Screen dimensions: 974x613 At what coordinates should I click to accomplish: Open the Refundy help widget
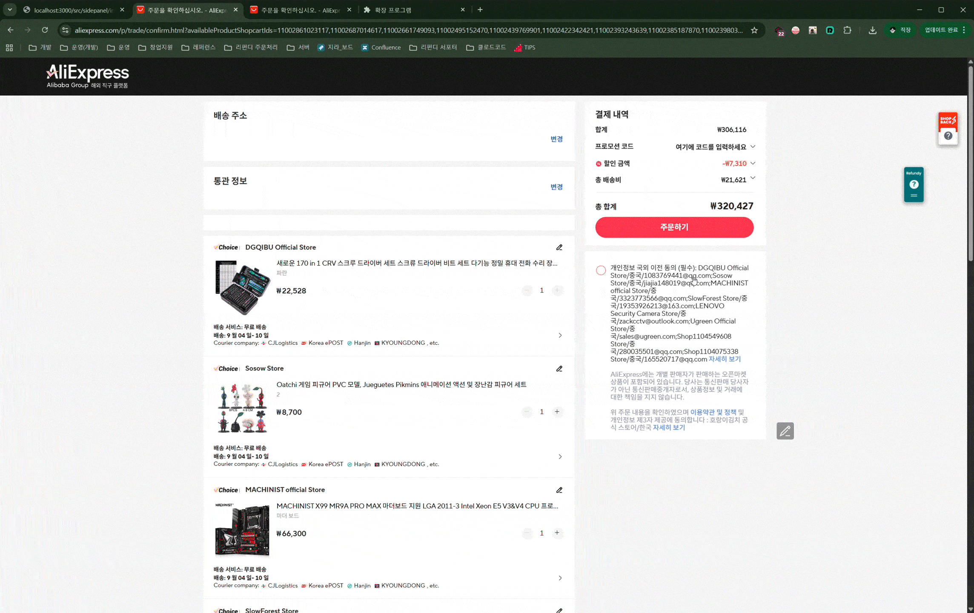coord(914,184)
